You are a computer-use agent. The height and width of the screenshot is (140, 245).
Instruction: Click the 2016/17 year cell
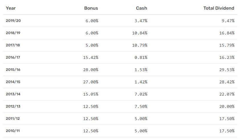13,57
